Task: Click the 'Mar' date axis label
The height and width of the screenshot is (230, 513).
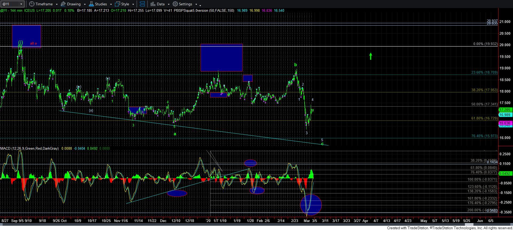Action: pyautogui.click(x=307, y=221)
